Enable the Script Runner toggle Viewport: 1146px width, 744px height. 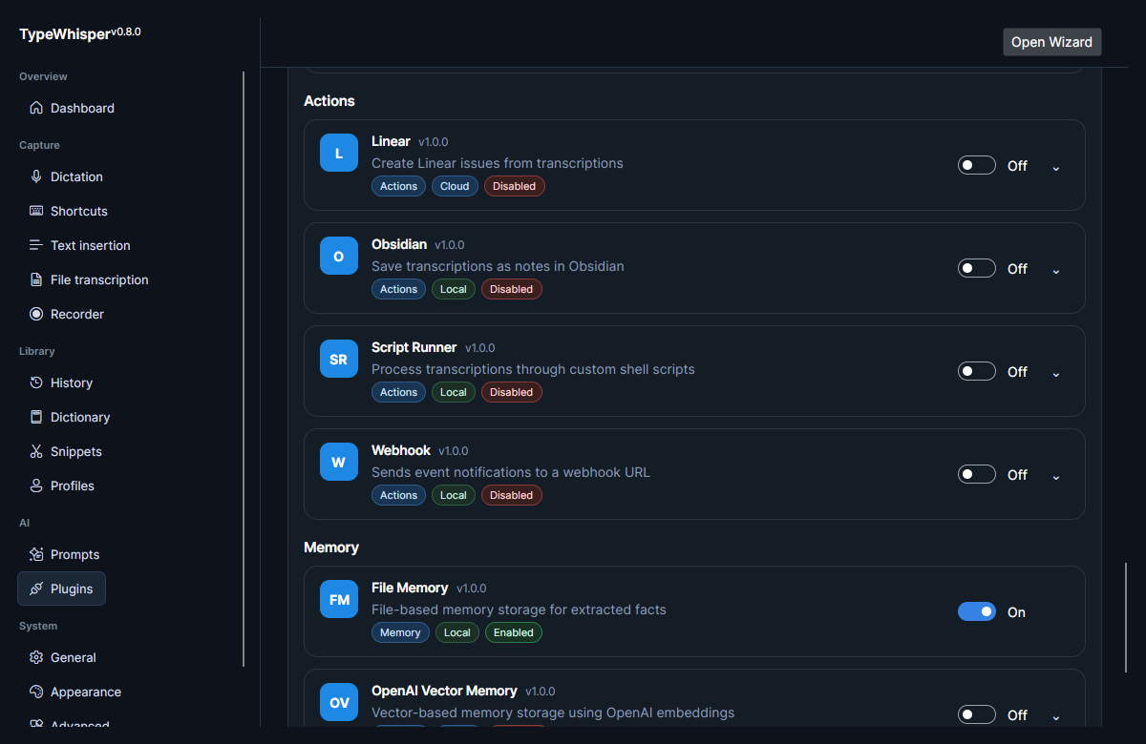977,371
